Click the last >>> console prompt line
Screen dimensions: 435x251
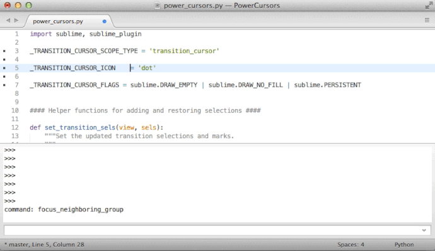pyautogui.click(x=9, y=201)
